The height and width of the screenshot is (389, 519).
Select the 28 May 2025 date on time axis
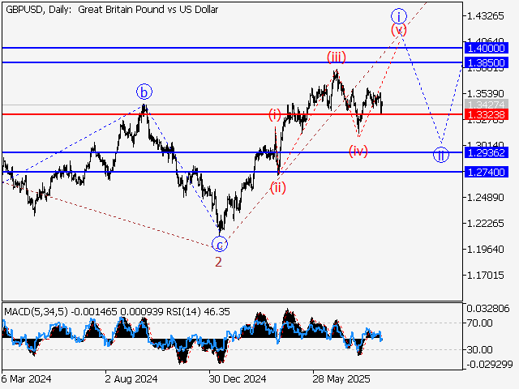342,378
